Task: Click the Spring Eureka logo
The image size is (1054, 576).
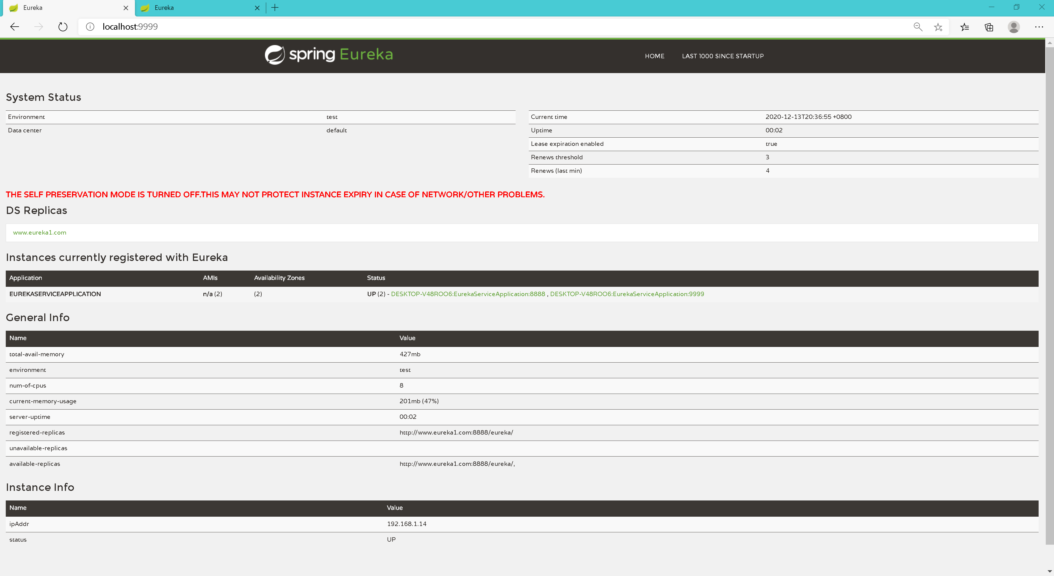Action: click(328, 54)
